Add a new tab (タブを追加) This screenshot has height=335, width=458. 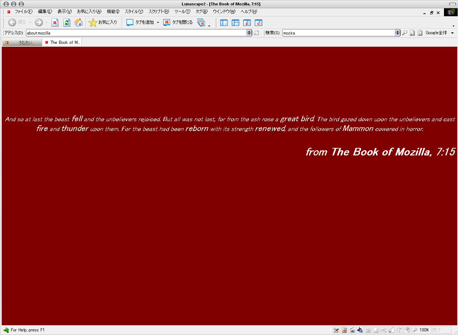[x=140, y=23]
